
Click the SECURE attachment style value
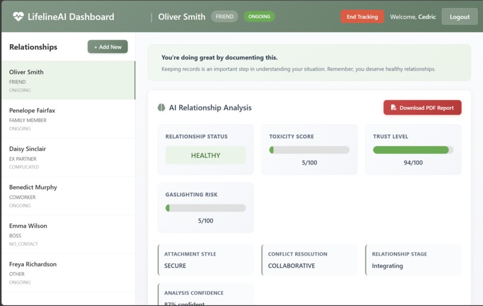[175, 266]
